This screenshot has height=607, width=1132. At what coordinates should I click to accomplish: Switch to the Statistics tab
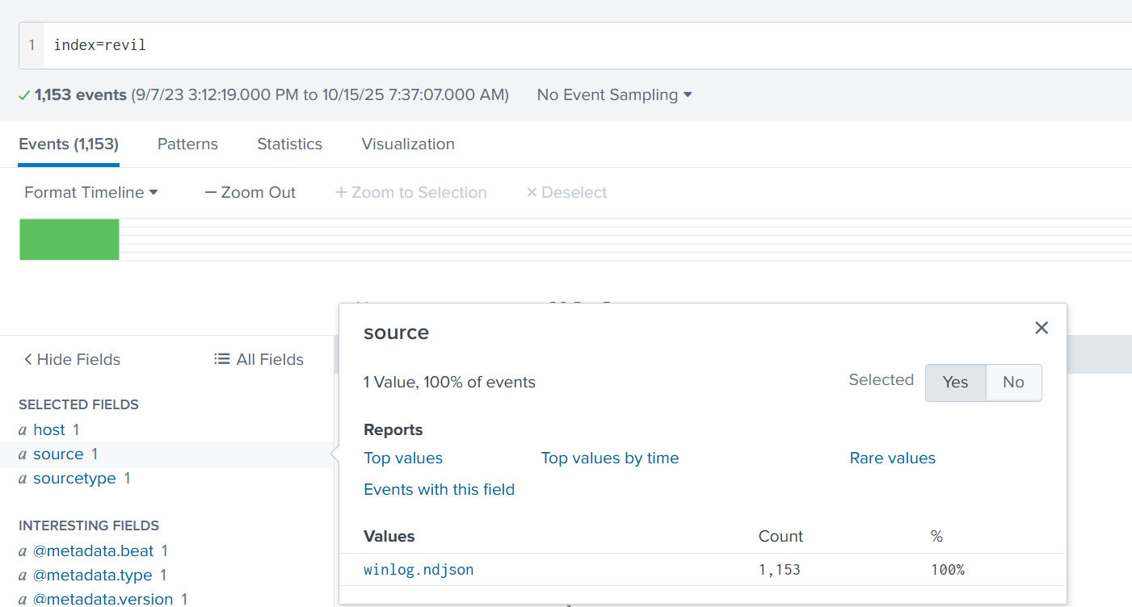point(289,144)
